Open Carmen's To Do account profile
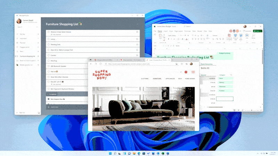The width and height of the screenshot is (278, 156). tap(27, 21)
